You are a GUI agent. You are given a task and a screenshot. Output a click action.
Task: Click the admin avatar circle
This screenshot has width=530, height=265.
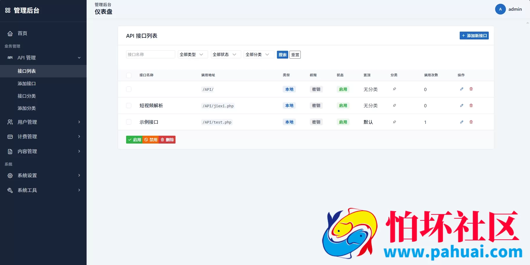coord(500,9)
